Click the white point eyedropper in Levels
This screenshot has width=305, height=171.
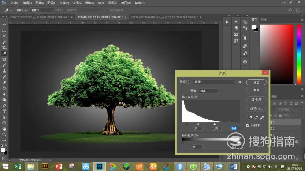pyautogui.click(x=262, y=117)
